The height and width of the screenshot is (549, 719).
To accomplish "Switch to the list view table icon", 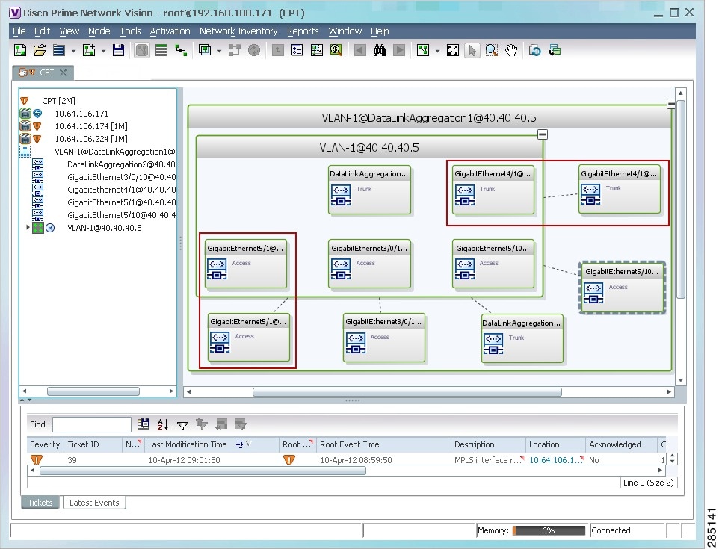I will click(x=161, y=50).
